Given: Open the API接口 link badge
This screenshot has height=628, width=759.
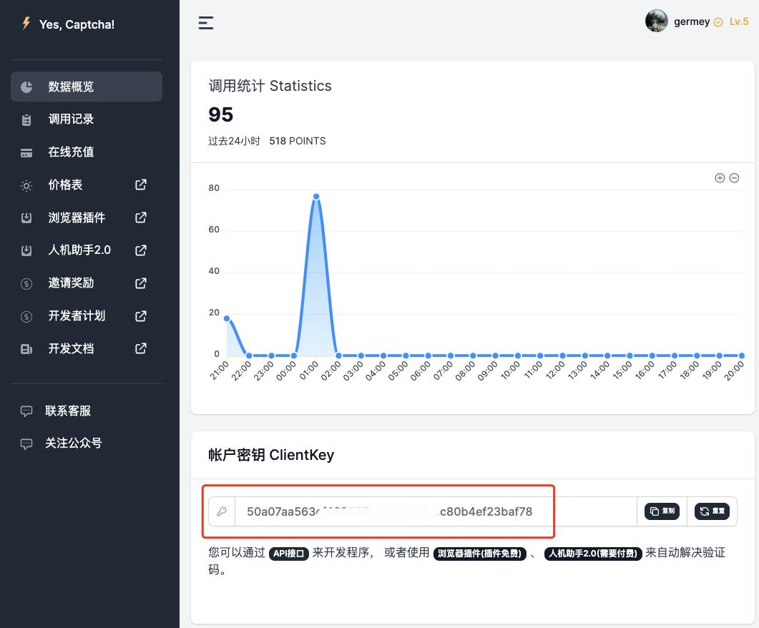Looking at the screenshot, I should coord(288,554).
